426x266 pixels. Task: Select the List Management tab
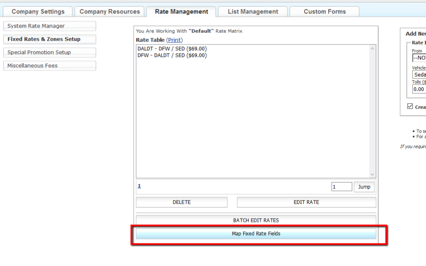pyautogui.click(x=253, y=12)
